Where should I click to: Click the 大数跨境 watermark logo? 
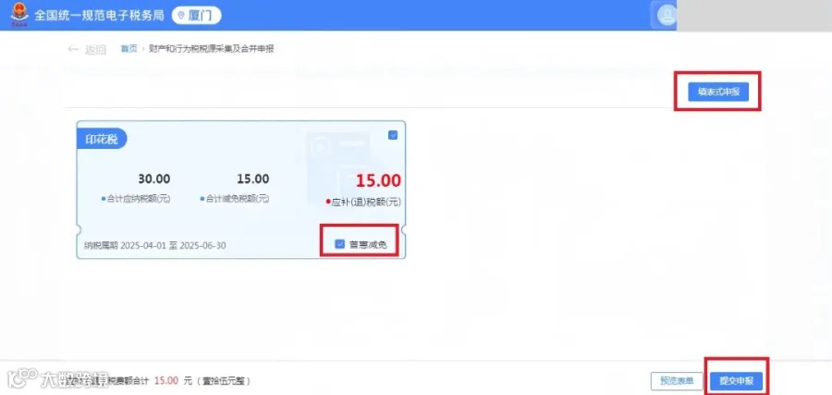57,376
